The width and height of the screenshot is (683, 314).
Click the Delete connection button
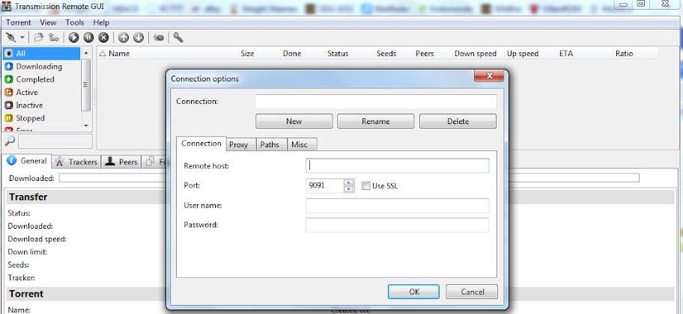[458, 121]
